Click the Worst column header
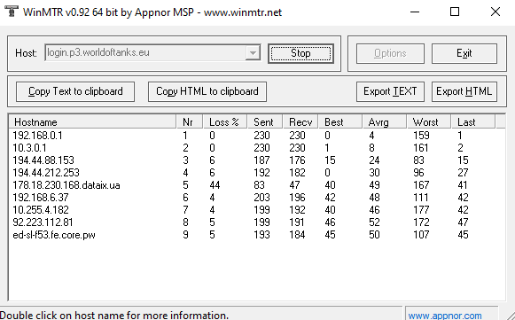 tap(429, 122)
